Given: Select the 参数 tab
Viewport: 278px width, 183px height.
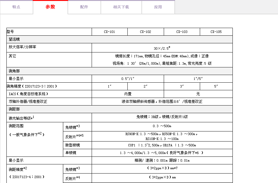Looking at the screenshot, I should (50, 7).
